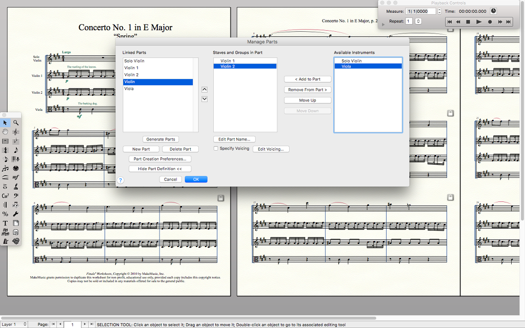This screenshot has width=525, height=328.
Task: Select the Expression mf tool
Action: (16, 177)
